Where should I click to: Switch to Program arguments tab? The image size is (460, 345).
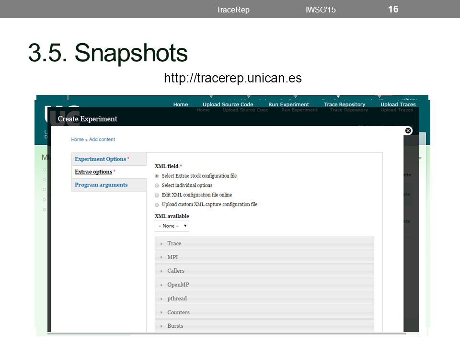pyautogui.click(x=109, y=185)
